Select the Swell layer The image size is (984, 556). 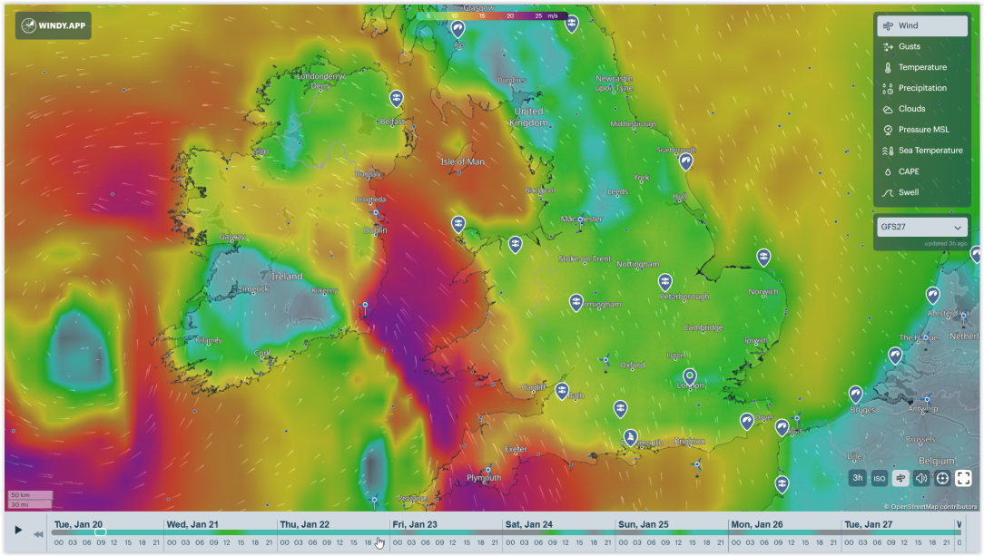[x=921, y=192]
